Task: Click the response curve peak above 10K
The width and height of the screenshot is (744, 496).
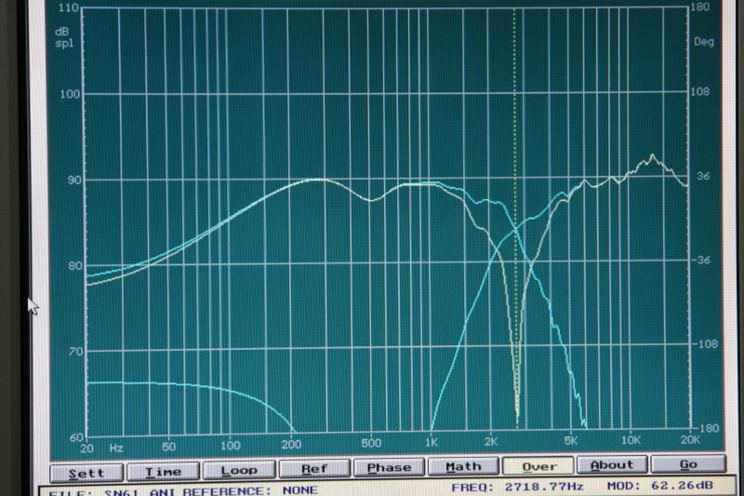Action: click(x=653, y=155)
